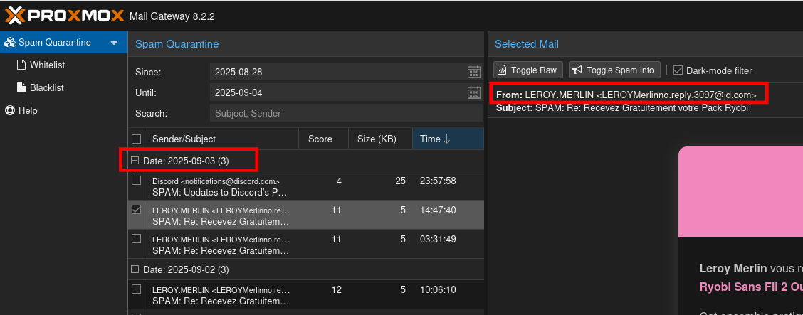
Task: Check the Discord notifications mail checkbox
Action: point(136,181)
